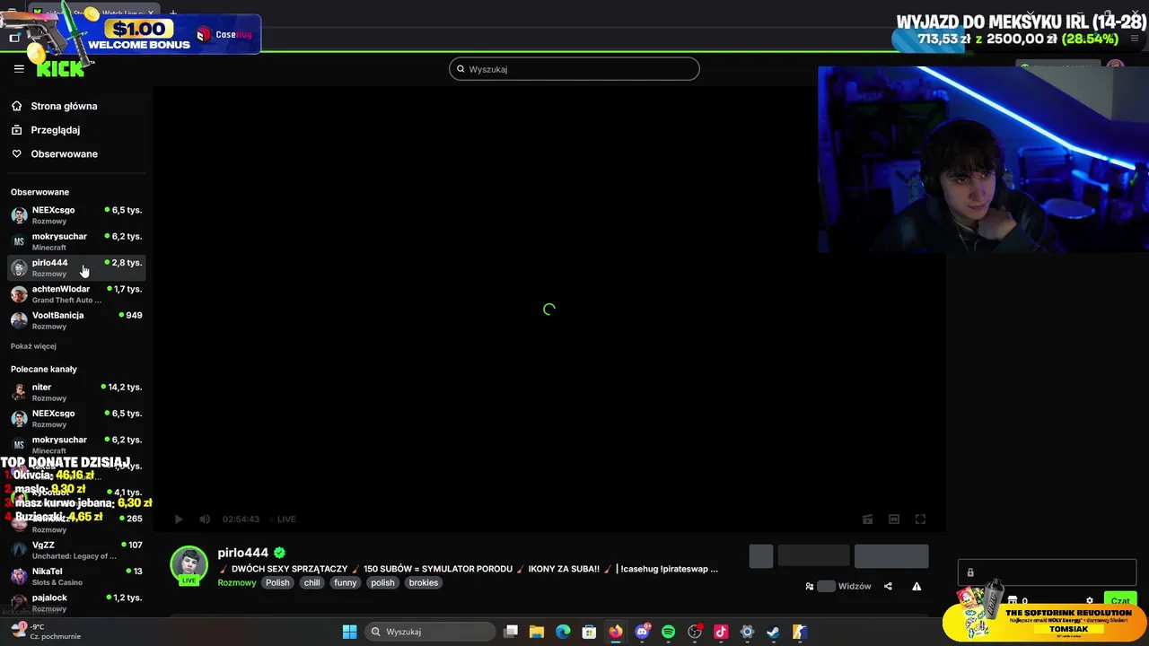The width and height of the screenshot is (1149, 646).
Task: Open NikaTel Slots & Casino channel
Action: click(76, 576)
